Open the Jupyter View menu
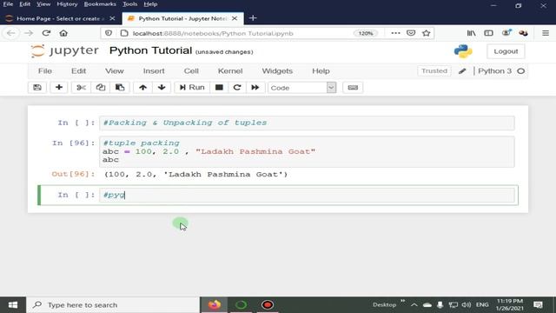The image size is (556, 313). click(x=115, y=71)
